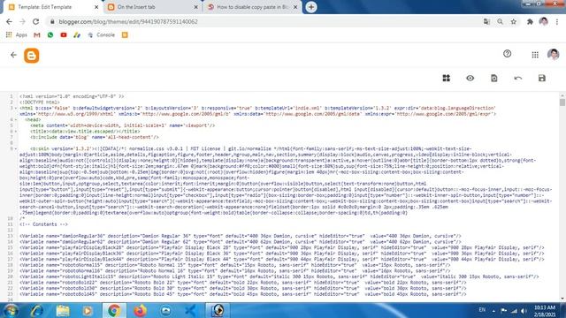Image resolution: width=566 pixels, height=318 pixels.
Task: Click the Blogger logo icon
Action: pyautogui.click(x=32, y=56)
